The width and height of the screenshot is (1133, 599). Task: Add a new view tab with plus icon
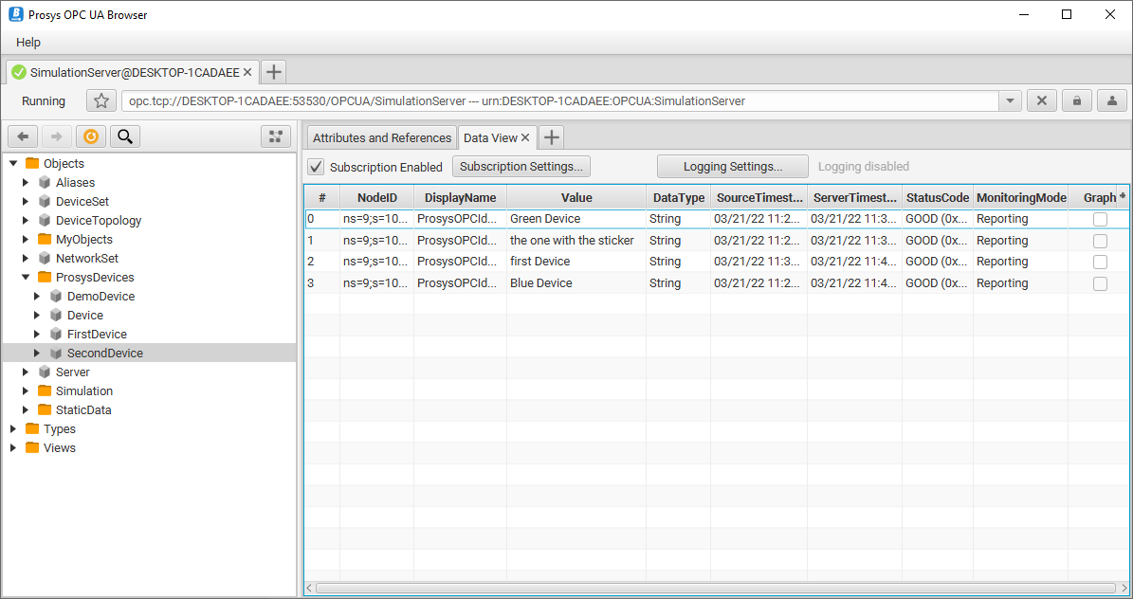click(552, 137)
